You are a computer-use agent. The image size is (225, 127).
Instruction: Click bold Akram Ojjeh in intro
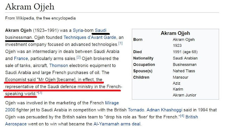[18, 31]
